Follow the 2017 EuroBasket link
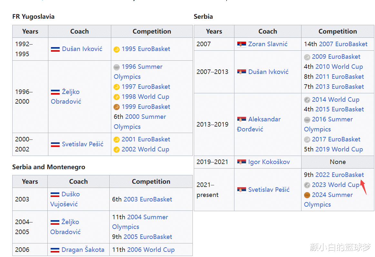Screen dimensions: 375x257 coord(336,139)
